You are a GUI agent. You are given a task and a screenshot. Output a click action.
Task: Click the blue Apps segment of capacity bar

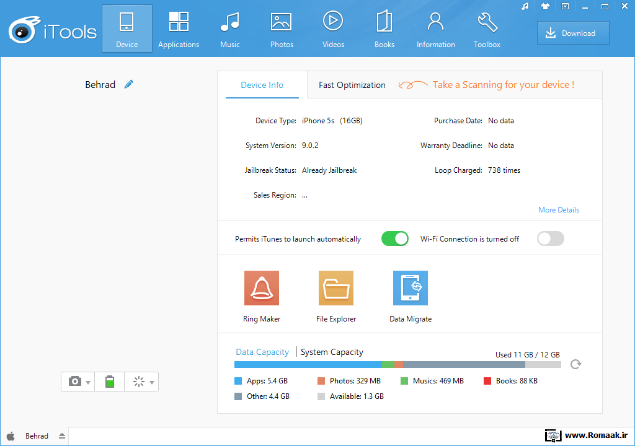(x=308, y=365)
